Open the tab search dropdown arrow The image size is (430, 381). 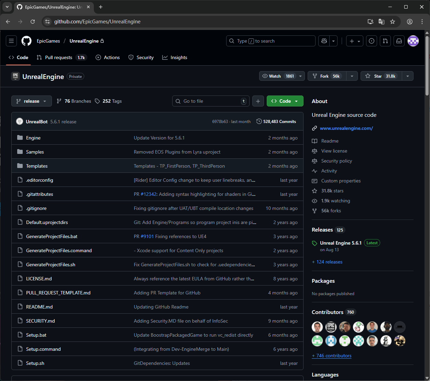pyautogui.click(x=7, y=7)
